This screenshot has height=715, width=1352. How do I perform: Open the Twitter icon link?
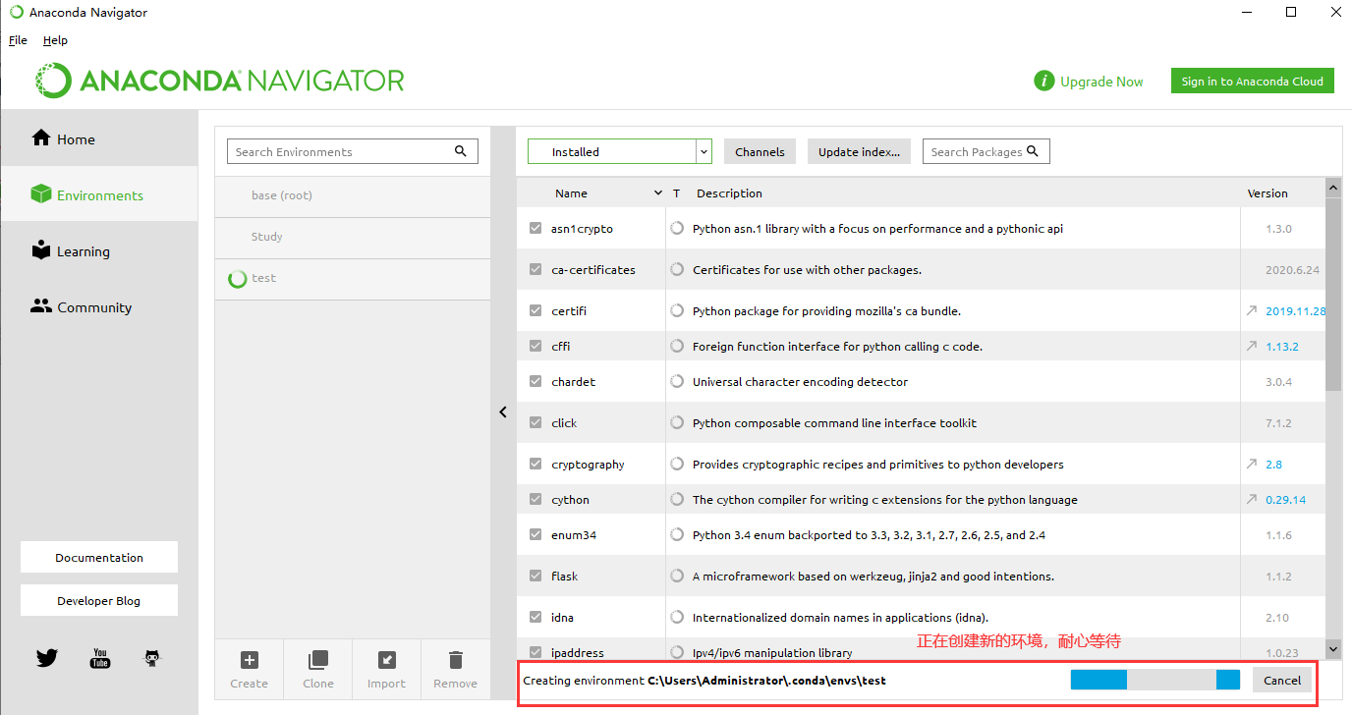click(x=47, y=658)
